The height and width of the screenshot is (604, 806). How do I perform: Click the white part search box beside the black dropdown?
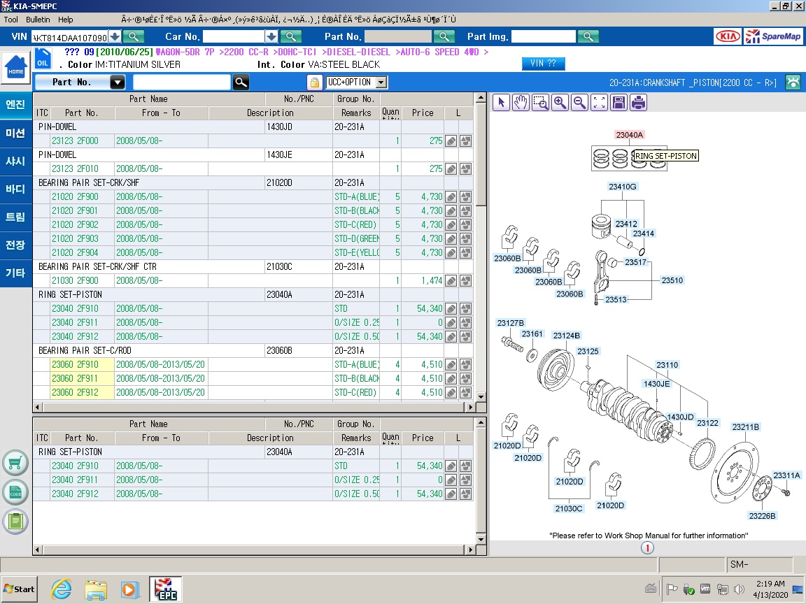pyautogui.click(x=182, y=82)
